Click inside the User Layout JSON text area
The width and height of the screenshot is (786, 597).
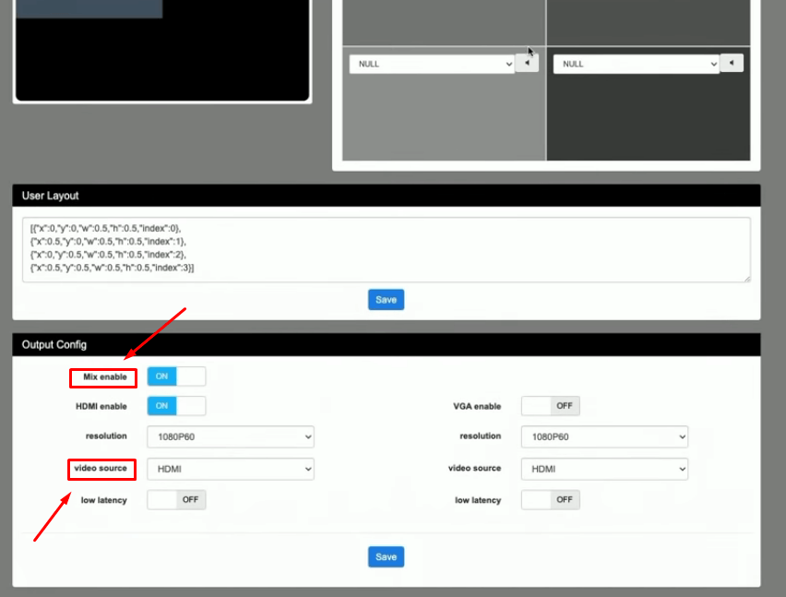(386, 249)
